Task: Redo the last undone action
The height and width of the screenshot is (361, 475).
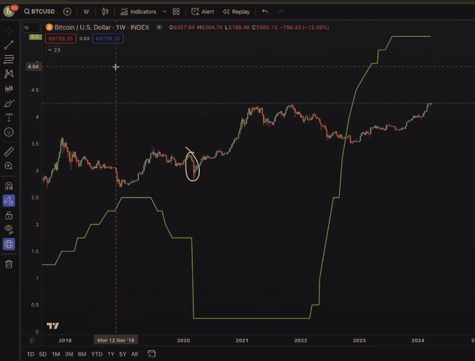Action: (280, 11)
